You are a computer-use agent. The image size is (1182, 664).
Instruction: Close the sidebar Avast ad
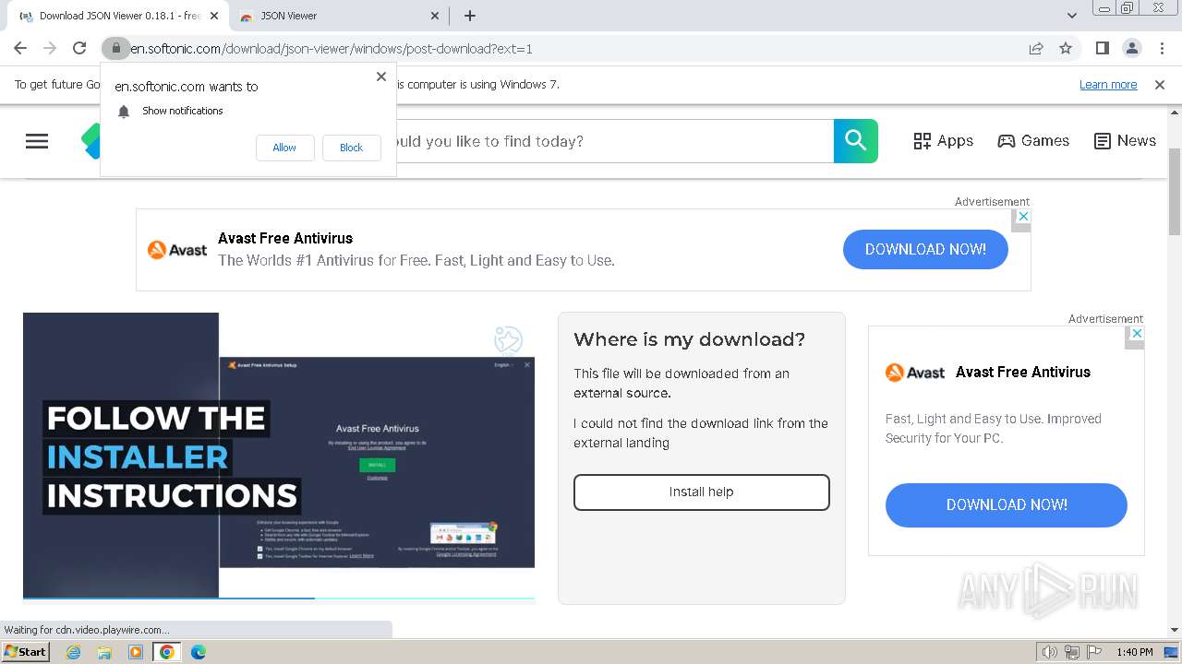pyautogui.click(x=1137, y=333)
